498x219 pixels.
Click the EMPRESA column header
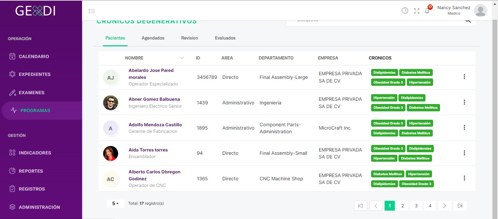(x=328, y=58)
